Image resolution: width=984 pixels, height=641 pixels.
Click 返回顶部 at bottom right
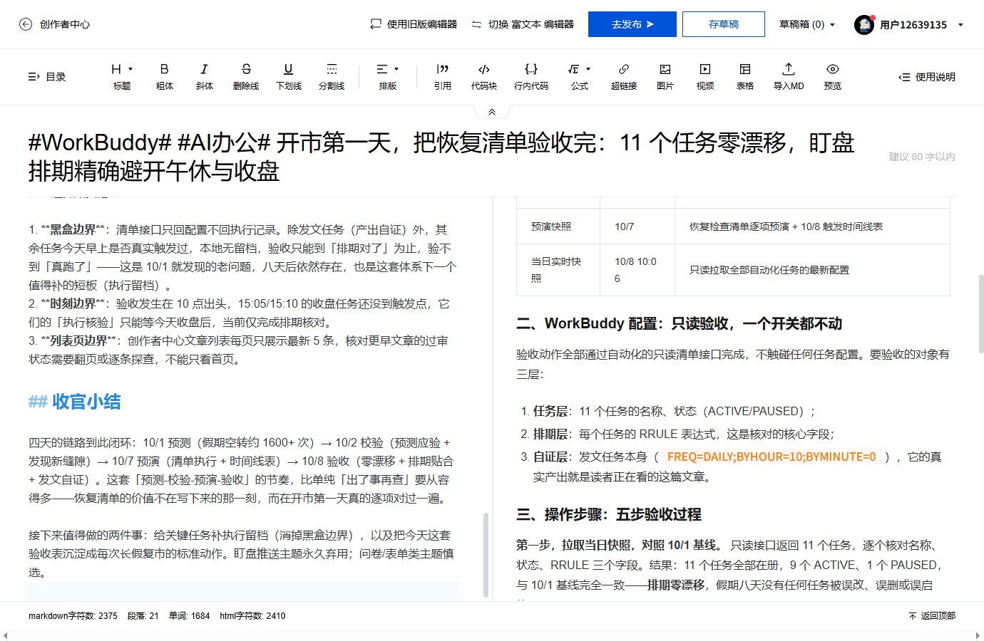pyautogui.click(x=932, y=616)
